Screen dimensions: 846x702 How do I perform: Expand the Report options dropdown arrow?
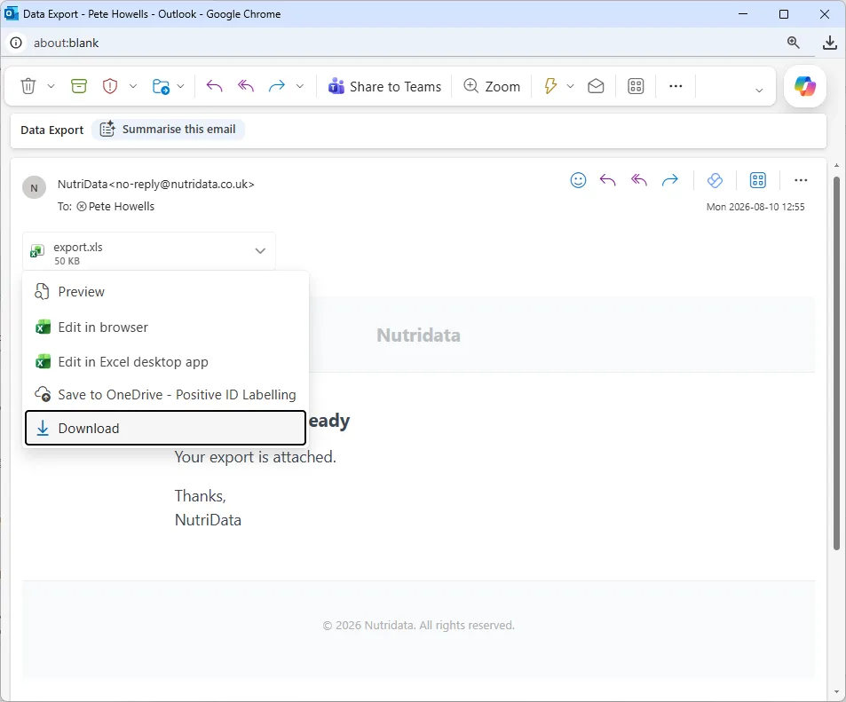(x=133, y=86)
